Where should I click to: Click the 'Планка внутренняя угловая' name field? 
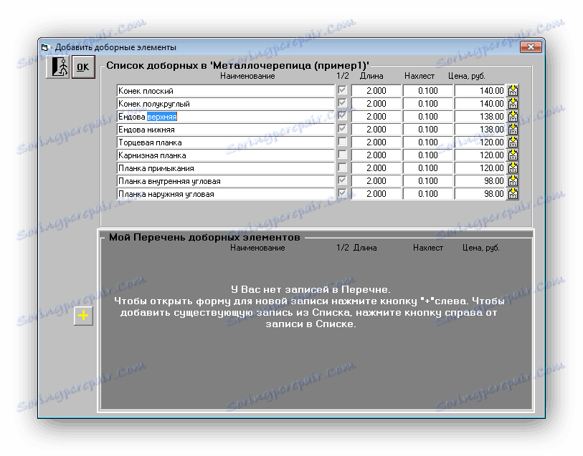226,181
